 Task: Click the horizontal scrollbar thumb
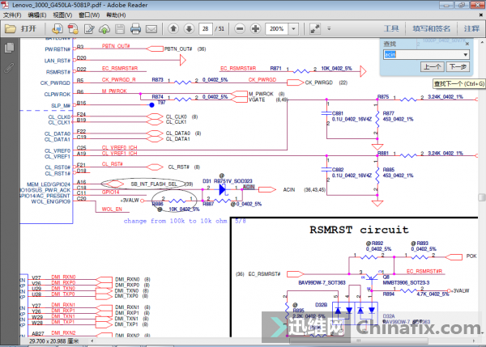point(358,341)
